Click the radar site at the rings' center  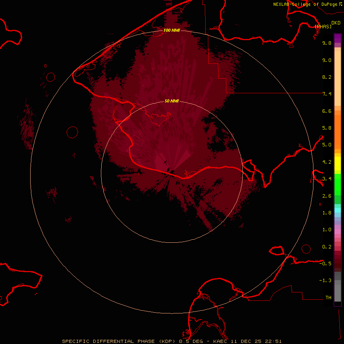click(x=172, y=172)
